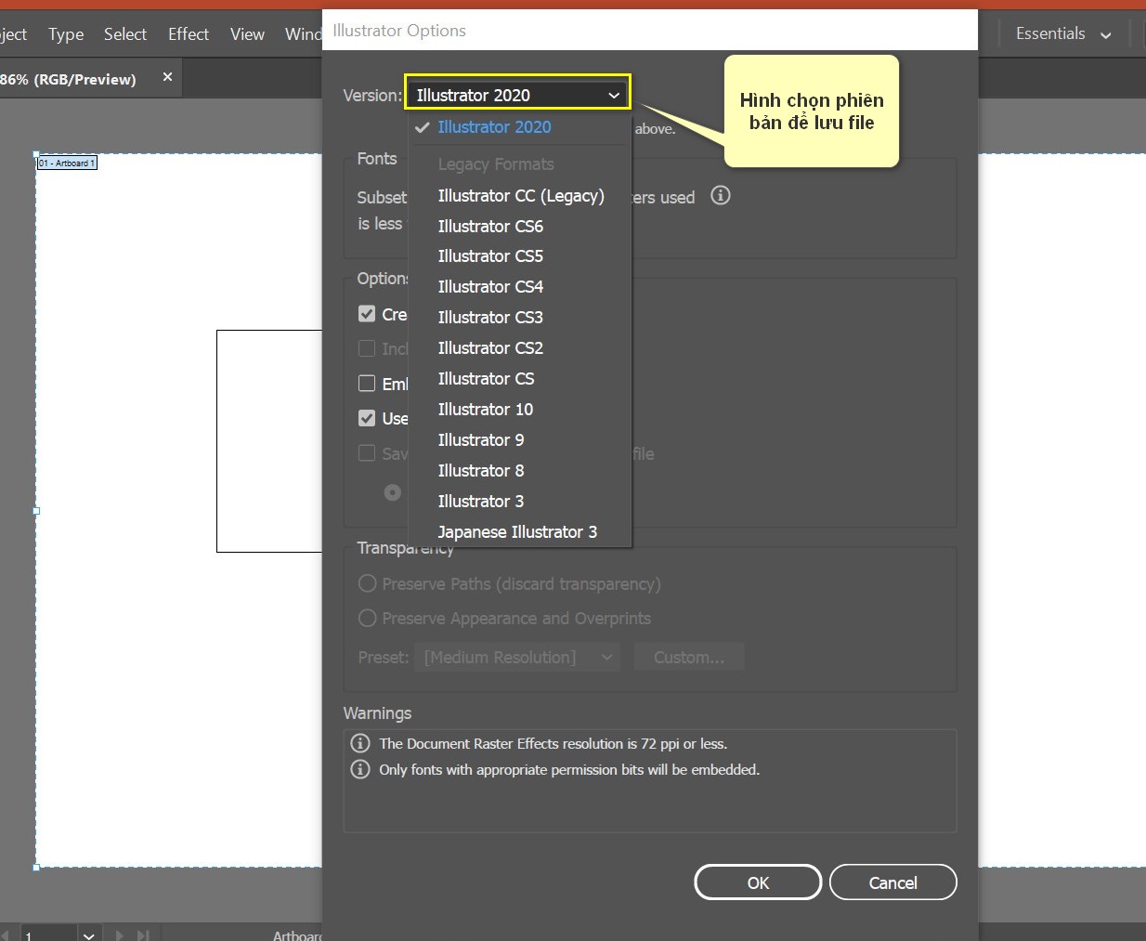The height and width of the screenshot is (941, 1146).
Task: Open the artboard number dropdown in status bar
Action: (88, 934)
